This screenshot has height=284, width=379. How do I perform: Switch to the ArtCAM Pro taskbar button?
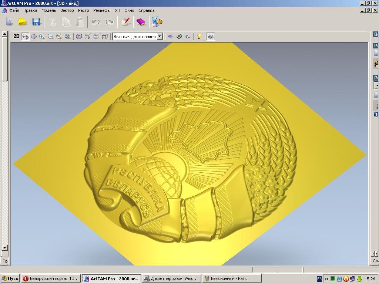pos(111,278)
